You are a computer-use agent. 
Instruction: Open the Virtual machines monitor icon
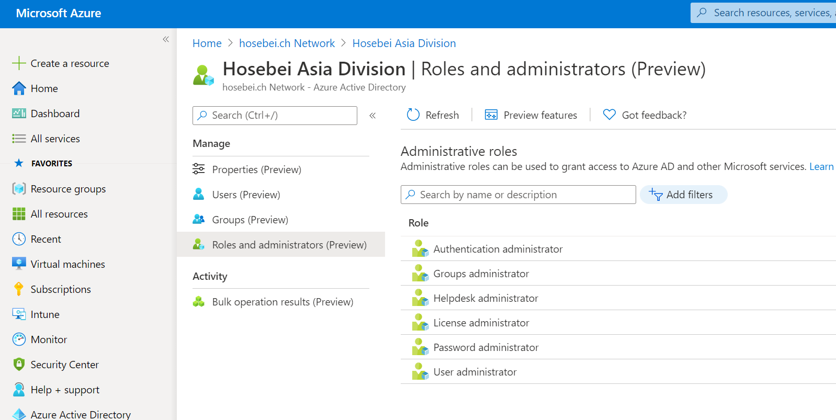coord(19,264)
